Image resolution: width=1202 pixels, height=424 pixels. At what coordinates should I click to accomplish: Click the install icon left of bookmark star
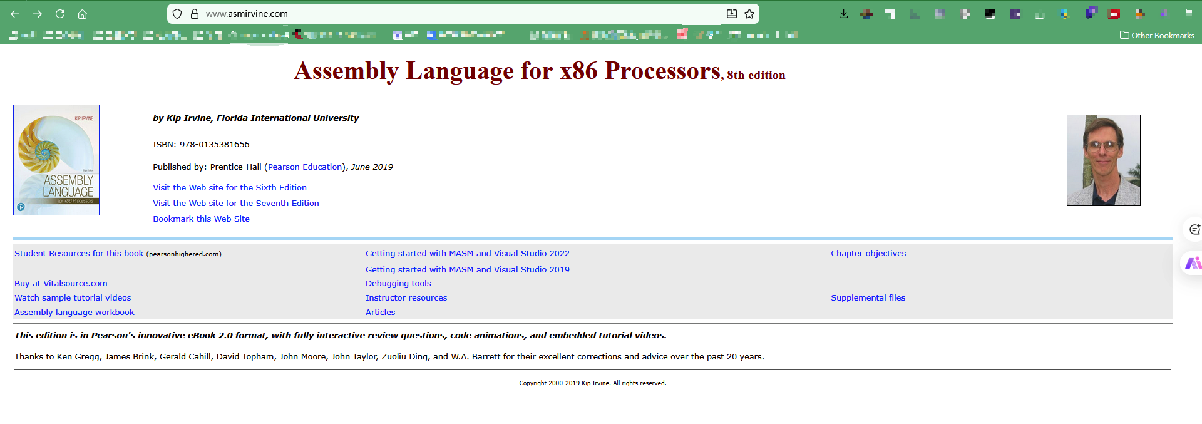(731, 14)
